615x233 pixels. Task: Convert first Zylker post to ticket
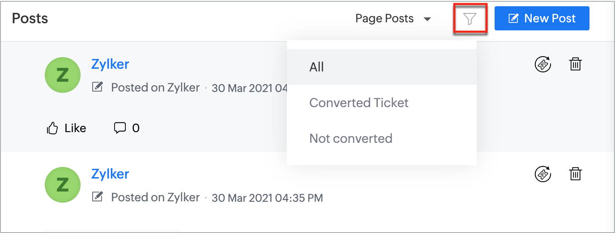543,64
